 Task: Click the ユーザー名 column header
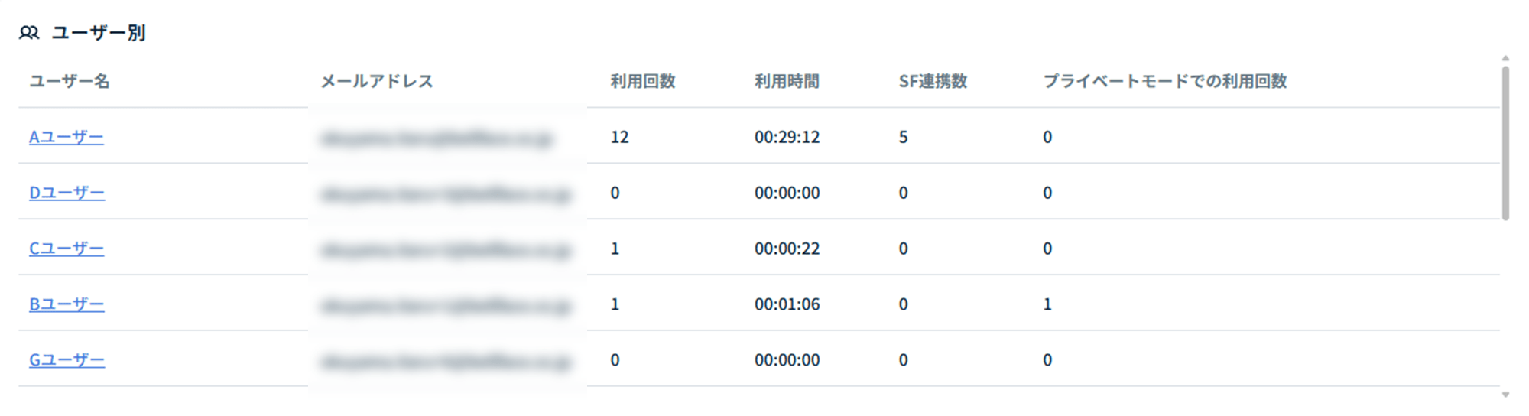tap(70, 81)
